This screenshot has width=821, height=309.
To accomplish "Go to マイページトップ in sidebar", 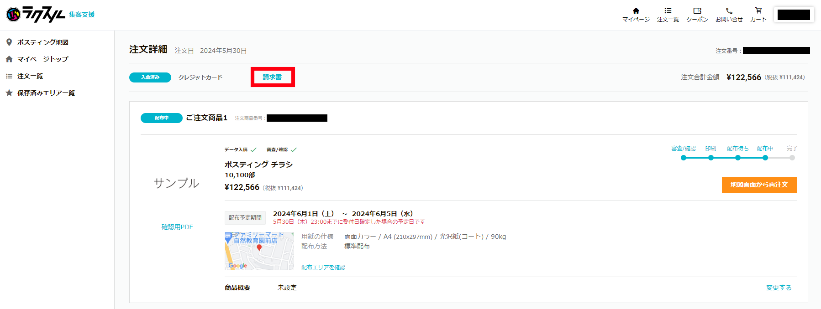I will point(43,59).
